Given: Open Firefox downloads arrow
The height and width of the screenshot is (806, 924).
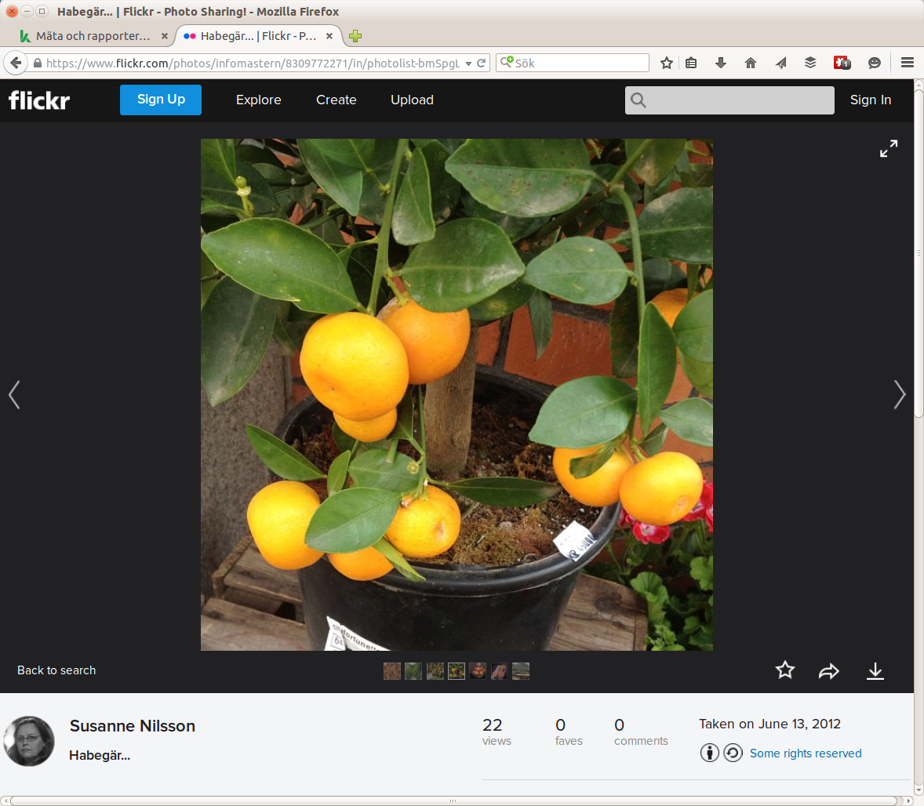Looking at the screenshot, I should pos(721,63).
